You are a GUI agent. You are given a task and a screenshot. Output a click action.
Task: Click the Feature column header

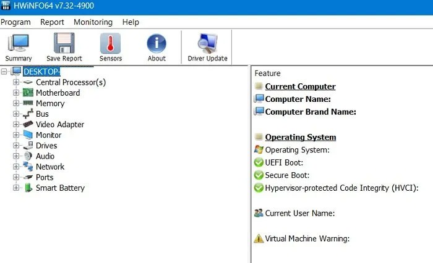[267, 73]
